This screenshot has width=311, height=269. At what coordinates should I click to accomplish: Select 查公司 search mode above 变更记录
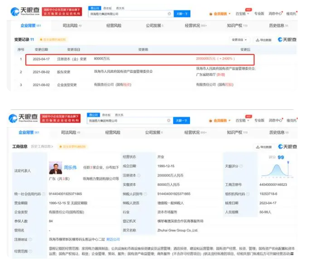[x=95, y=8]
